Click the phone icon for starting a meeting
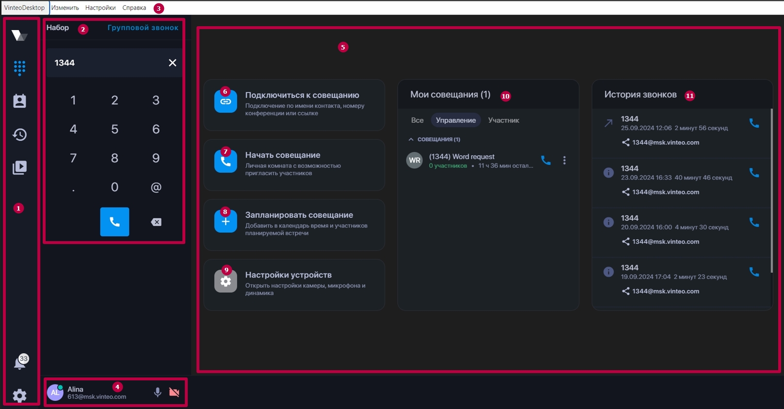The height and width of the screenshot is (409, 784). [x=226, y=162]
